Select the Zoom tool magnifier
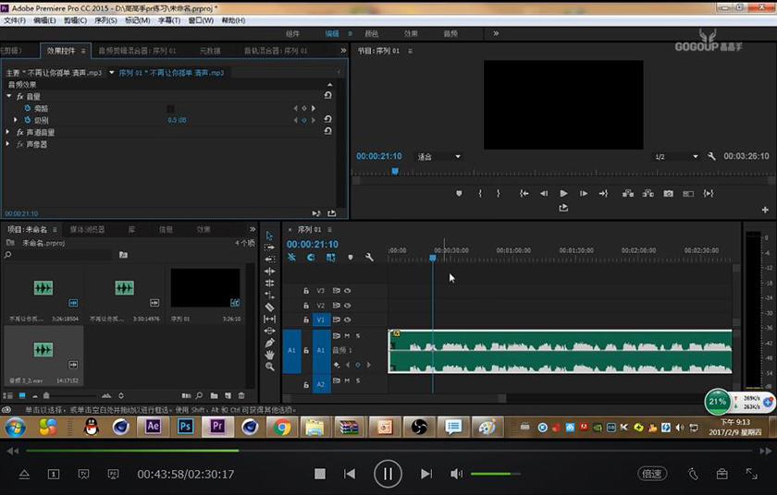777x495 pixels. click(x=270, y=367)
